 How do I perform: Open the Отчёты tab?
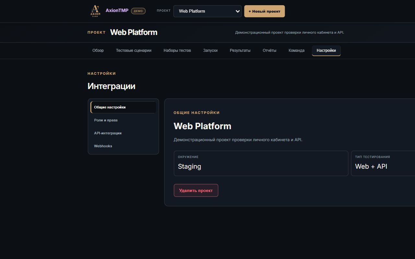[269, 51]
